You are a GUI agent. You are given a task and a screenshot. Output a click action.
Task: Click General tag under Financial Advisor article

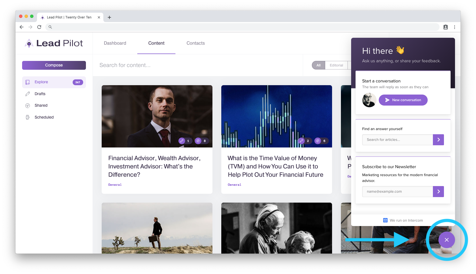[115, 185]
